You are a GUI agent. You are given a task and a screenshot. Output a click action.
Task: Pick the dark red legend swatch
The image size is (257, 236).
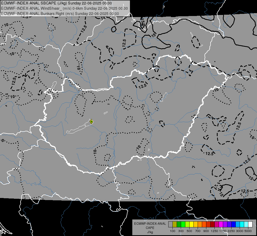click(213, 224)
